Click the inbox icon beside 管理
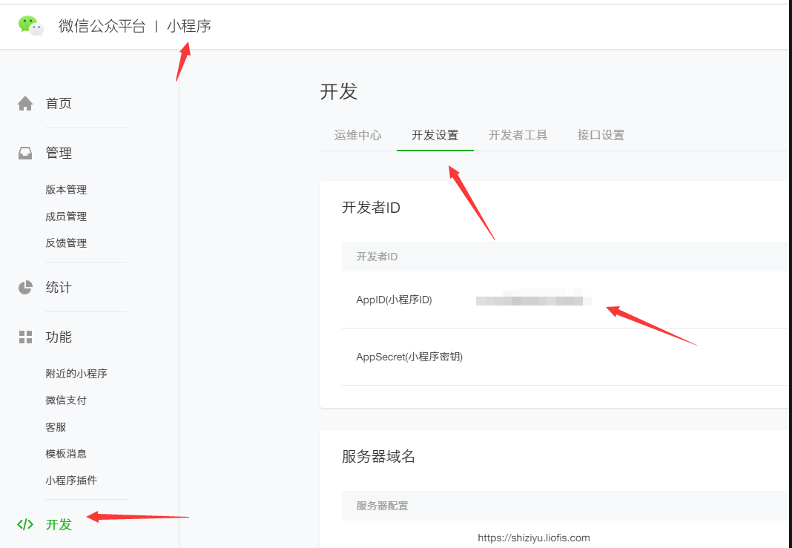792x548 pixels. point(25,153)
